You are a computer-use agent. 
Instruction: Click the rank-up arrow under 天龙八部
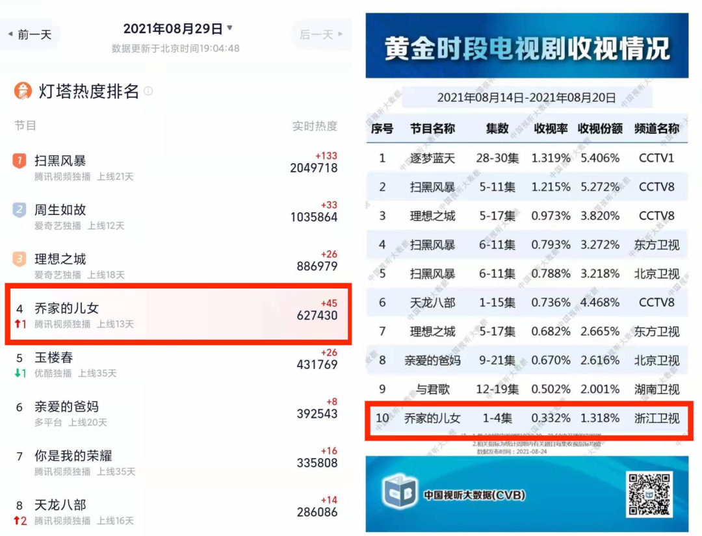[x=21, y=521]
